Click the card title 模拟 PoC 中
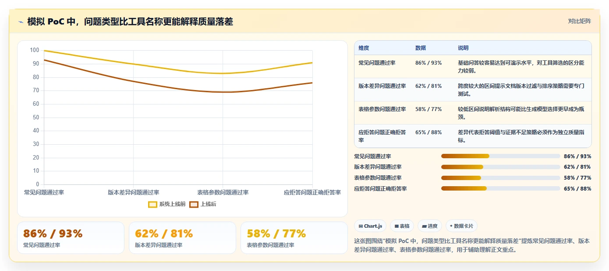The height and width of the screenshot is (271, 609). point(130,21)
